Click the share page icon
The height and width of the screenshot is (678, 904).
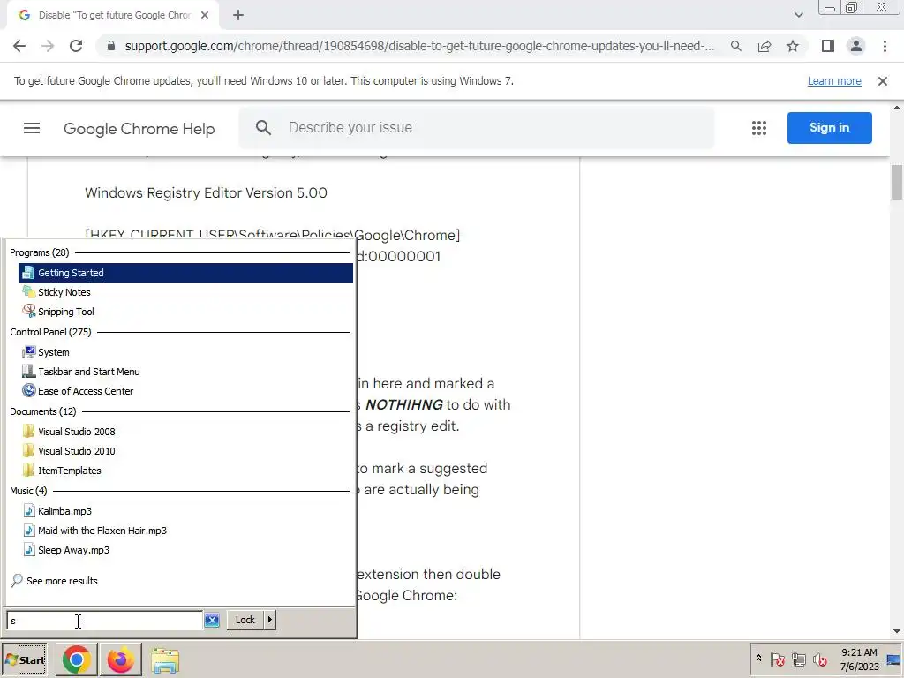click(765, 46)
